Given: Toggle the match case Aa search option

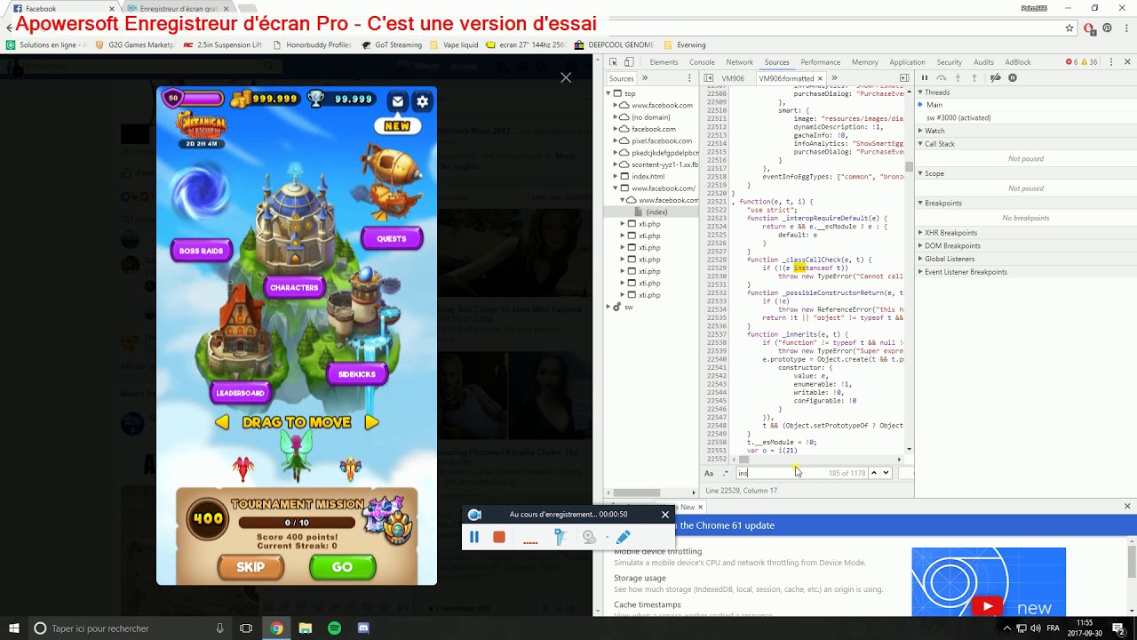Looking at the screenshot, I should (x=709, y=473).
